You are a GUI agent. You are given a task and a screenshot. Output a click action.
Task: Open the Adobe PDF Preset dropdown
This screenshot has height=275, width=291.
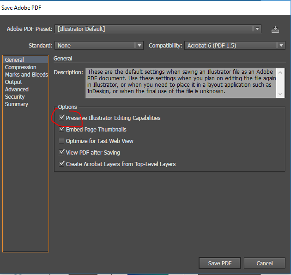click(x=158, y=29)
